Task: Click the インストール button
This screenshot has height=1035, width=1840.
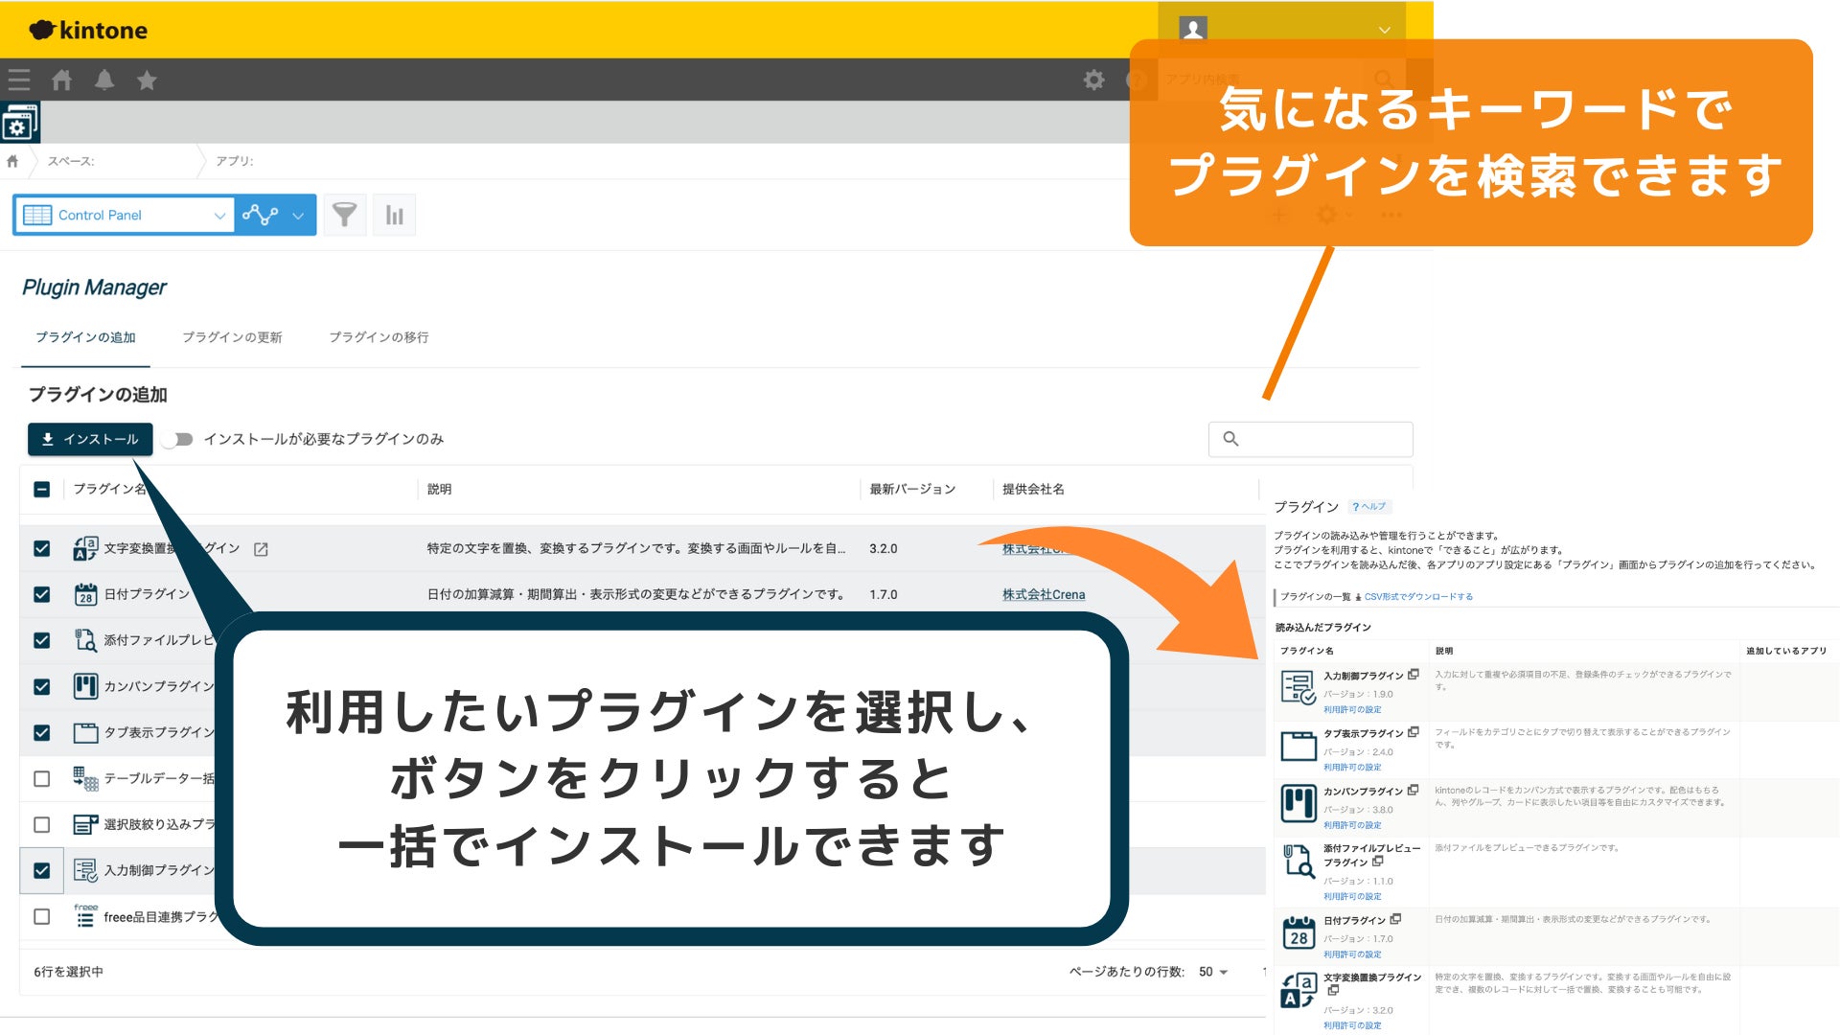Action: 90,439
